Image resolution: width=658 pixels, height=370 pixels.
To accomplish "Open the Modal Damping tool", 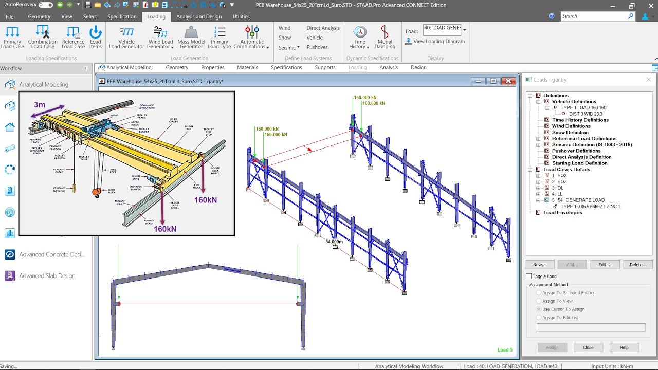I will click(385, 37).
